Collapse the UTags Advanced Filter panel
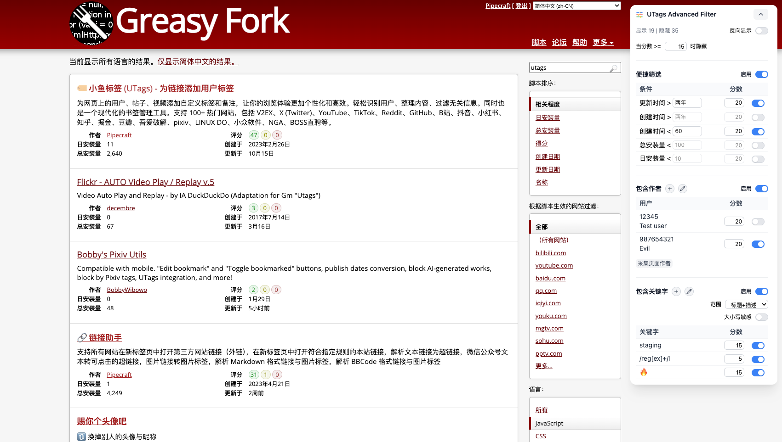The image size is (782, 442). pos(761,14)
